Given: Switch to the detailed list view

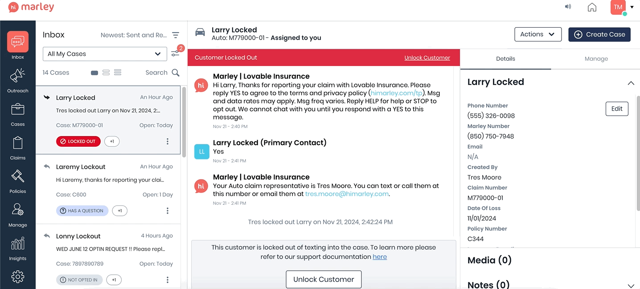Looking at the screenshot, I should pyautogui.click(x=117, y=72).
